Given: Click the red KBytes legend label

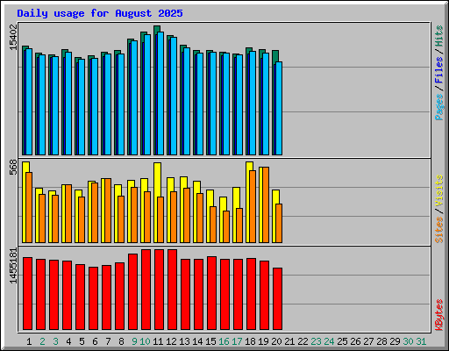Looking at the screenshot, I should [438, 315].
